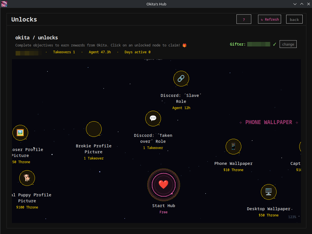Select the monitor icon Desktop Wallpaper node
Image resolution: width=312 pixels, height=234 pixels.
[269, 192]
